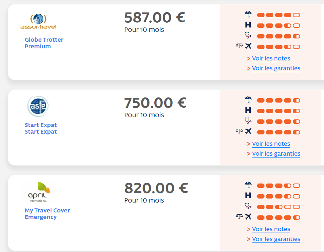Show 'Voir les notes' for Start Expat

(271, 144)
